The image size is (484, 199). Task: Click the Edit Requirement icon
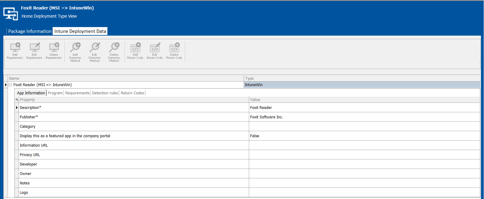[x=34, y=48]
